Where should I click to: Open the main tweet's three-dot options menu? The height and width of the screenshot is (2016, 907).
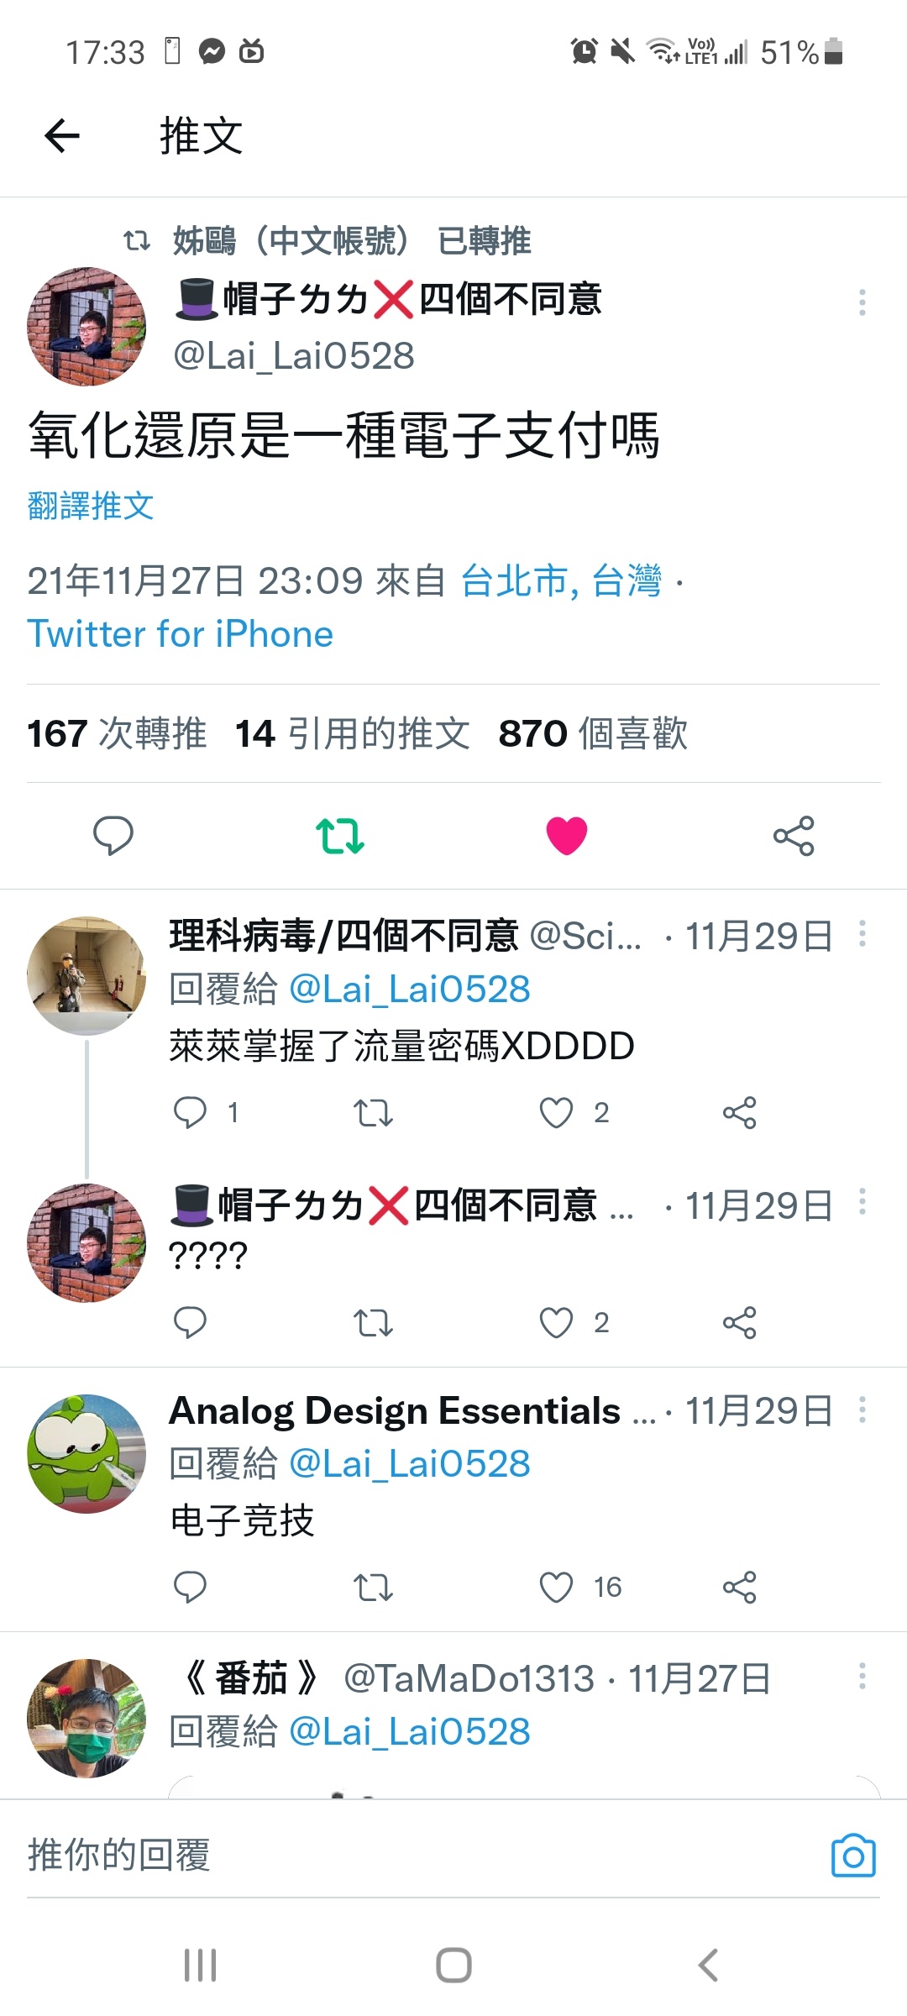click(x=862, y=302)
